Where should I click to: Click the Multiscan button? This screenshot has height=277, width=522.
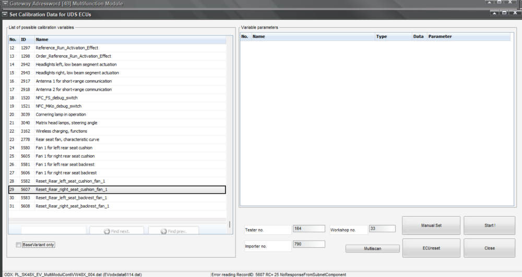tap(373, 248)
